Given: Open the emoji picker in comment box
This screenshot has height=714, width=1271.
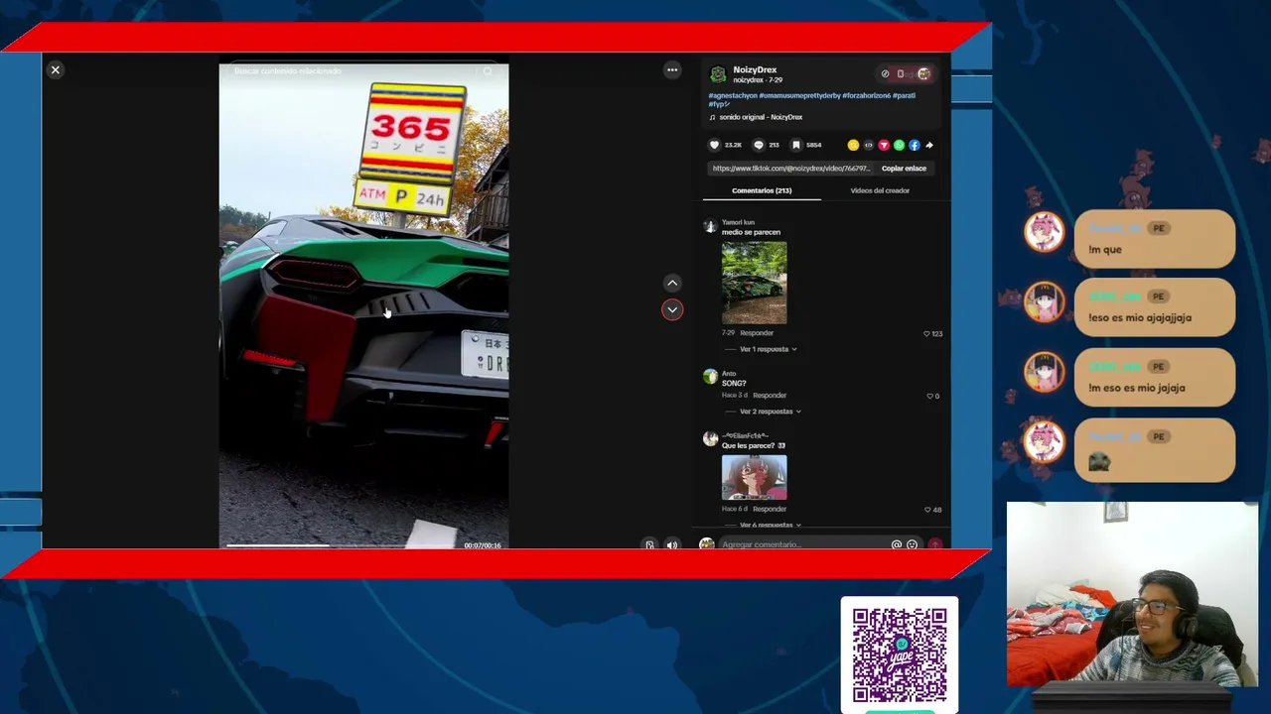Looking at the screenshot, I should [x=912, y=544].
